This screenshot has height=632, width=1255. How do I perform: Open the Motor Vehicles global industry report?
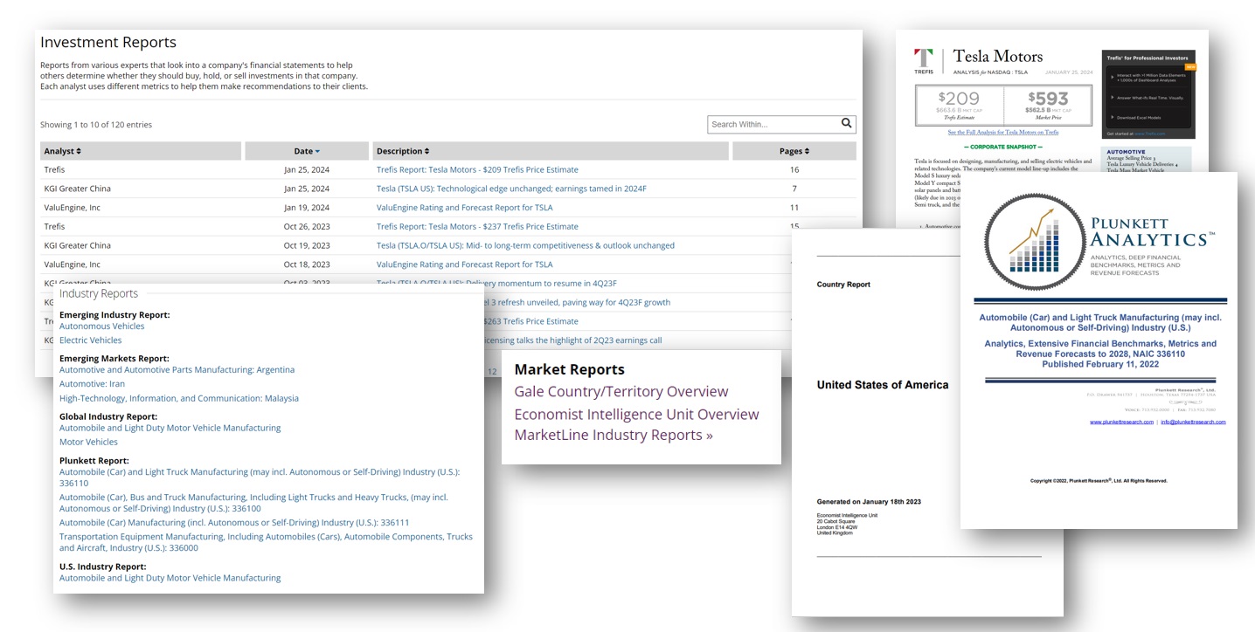coord(88,442)
